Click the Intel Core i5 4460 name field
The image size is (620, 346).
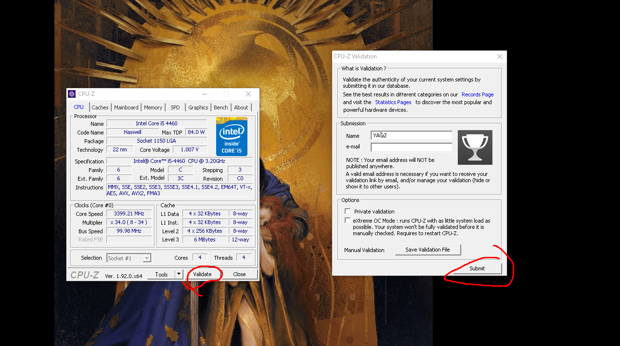click(156, 124)
